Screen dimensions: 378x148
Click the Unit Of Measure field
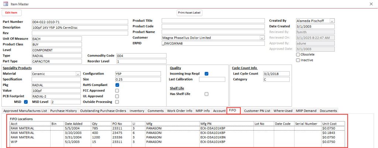click(x=56, y=39)
